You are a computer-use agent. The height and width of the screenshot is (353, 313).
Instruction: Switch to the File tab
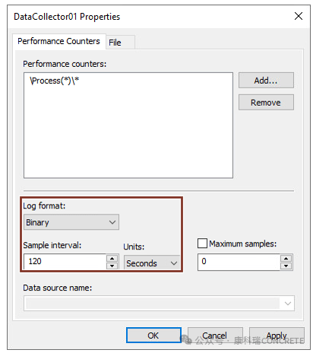click(115, 43)
